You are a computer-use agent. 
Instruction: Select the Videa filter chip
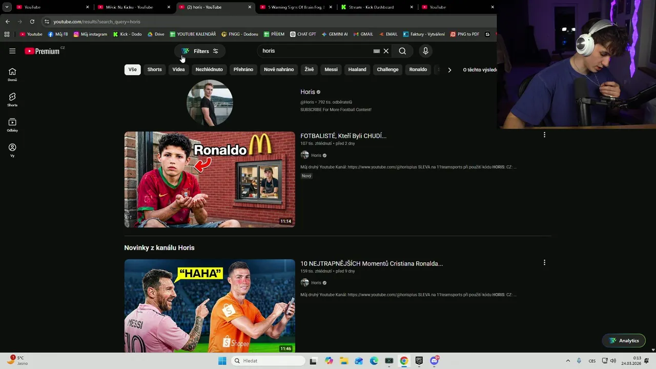[178, 70]
